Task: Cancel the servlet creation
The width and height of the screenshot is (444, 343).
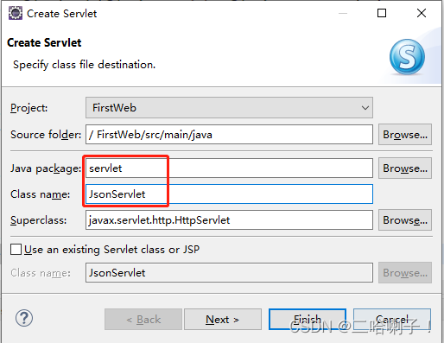Action: click(392, 320)
